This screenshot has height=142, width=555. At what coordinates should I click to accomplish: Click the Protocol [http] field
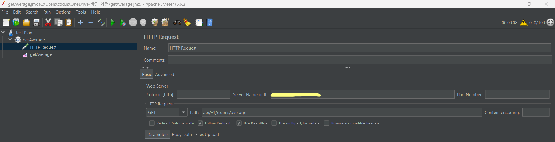pyautogui.click(x=203, y=94)
